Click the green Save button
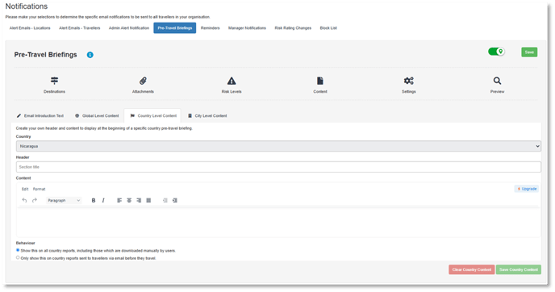This screenshot has width=555, height=292. 529,52
